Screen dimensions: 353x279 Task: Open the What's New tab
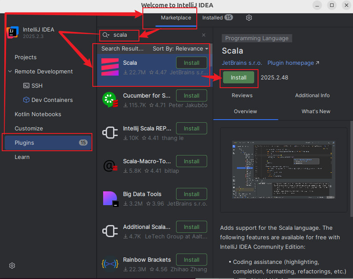tap(315, 111)
